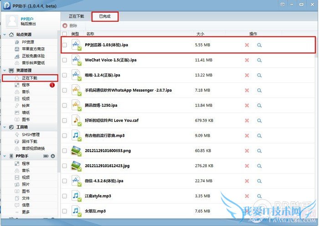Screen dimensions: 319x226
Task: Open 信息 under the PP助手 device
Action: coord(26,205)
